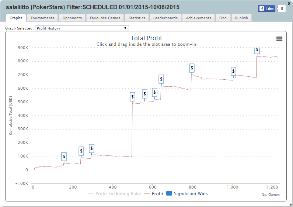Click the 900K y-axis label
This screenshot has width=293, height=207.
(23, 48)
